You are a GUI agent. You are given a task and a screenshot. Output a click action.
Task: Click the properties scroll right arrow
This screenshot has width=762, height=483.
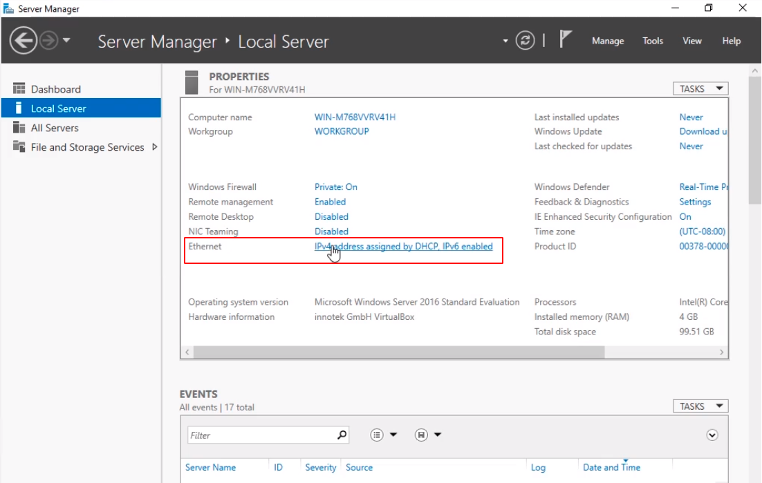click(x=721, y=352)
